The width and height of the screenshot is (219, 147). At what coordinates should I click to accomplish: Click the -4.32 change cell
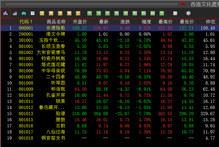(123, 89)
